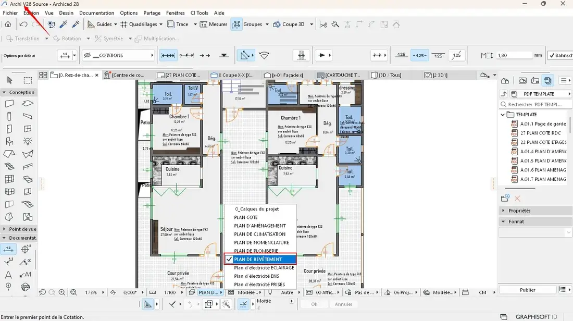Viewport: 573px width, 321px height.
Task: Click the text height 1,80 field
Action: 514,55
